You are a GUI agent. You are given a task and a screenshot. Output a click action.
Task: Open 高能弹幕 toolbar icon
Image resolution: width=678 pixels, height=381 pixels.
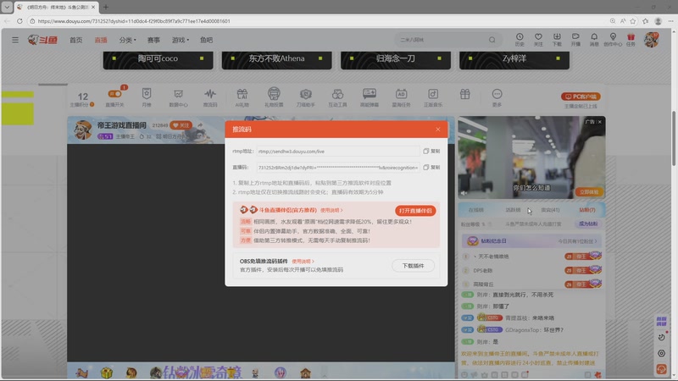pyautogui.click(x=370, y=97)
